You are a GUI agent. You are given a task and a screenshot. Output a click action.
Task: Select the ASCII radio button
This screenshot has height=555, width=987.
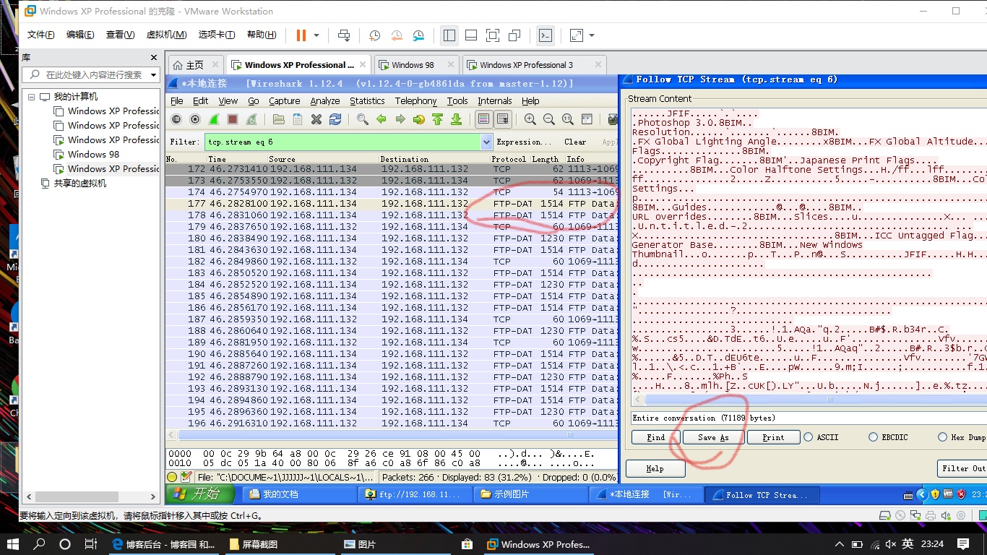(x=809, y=437)
